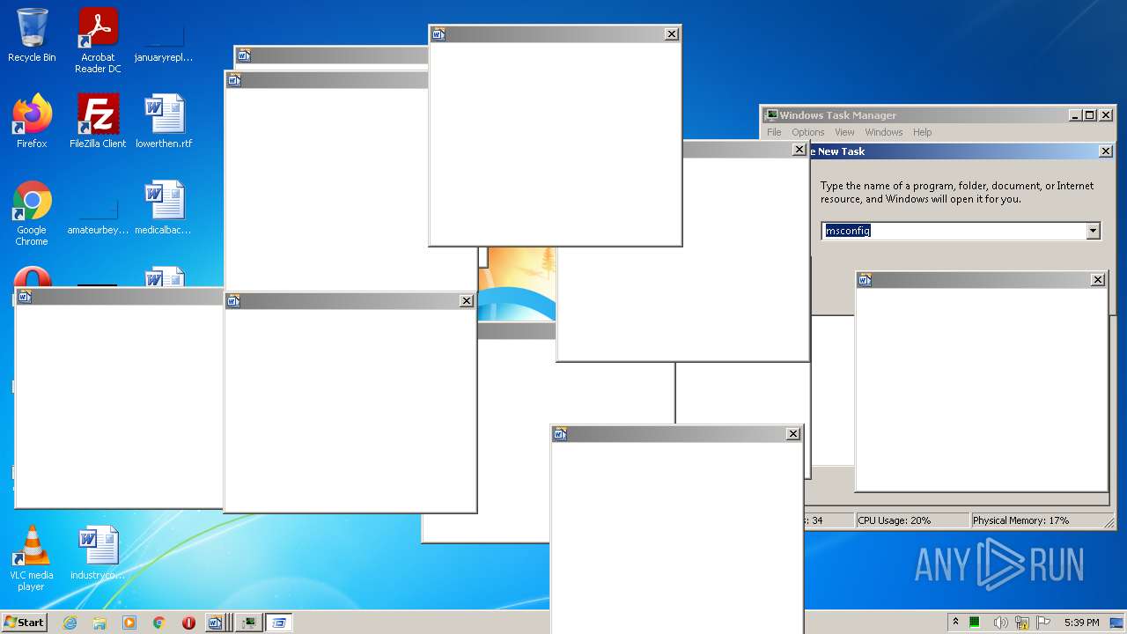The width and height of the screenshot is (1127, 634).
Task: Open Windows Explorer folder icon in taskbar
Action: click(x=99, y=623)
